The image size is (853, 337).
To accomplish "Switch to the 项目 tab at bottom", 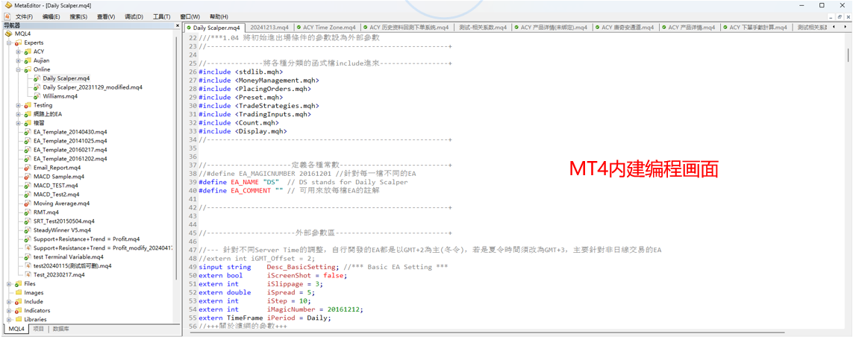I will (x=39, y=329).
